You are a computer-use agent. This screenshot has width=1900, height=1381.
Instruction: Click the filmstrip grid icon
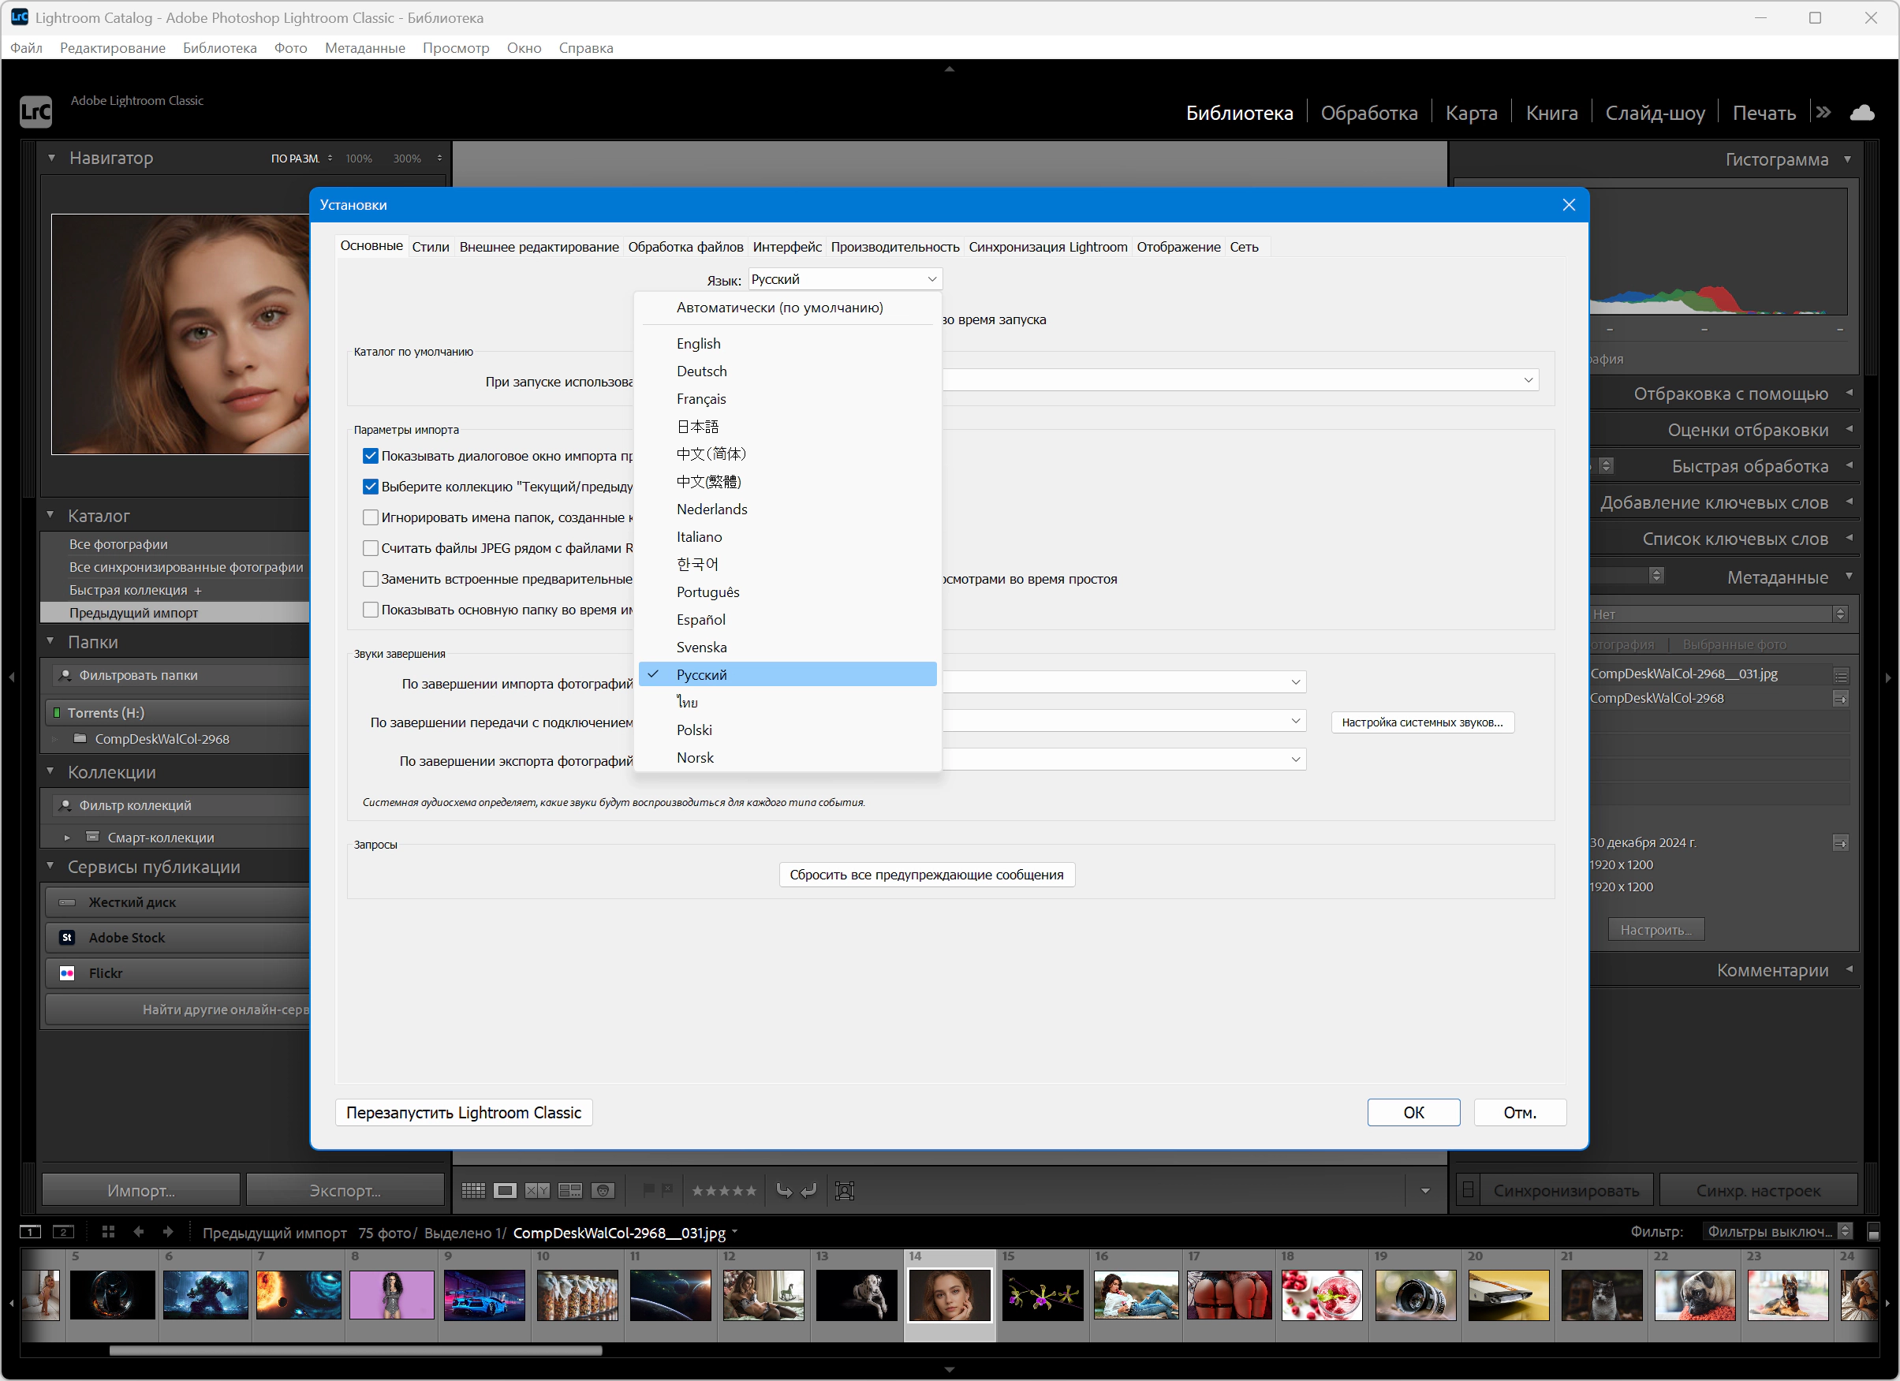point(108,1232)
